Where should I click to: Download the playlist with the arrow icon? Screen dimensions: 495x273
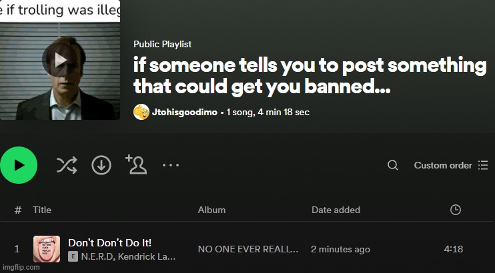pyautogui.click(x=101, y=165)
